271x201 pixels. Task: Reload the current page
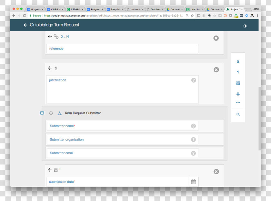click(x=25, y=16)
